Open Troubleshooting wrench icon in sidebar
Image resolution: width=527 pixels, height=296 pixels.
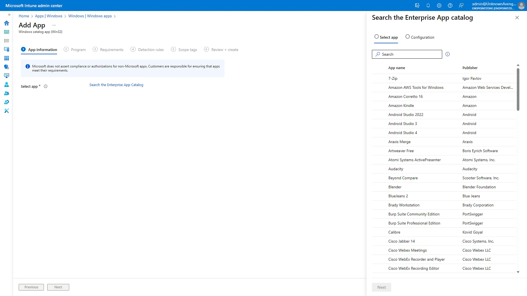pos(7,111)
